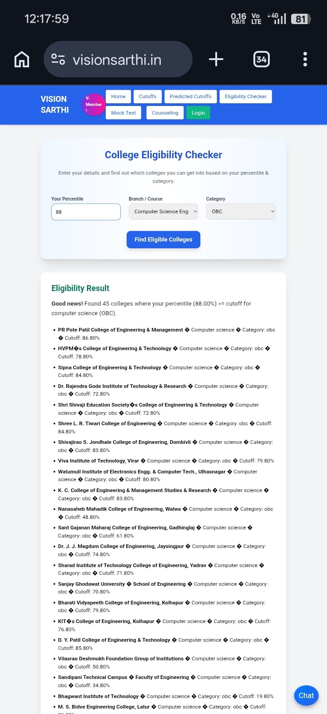The height and width of the screenshot is (714, 327).
Task: Click the pink V-Member badge
Action: coord(94,105)
